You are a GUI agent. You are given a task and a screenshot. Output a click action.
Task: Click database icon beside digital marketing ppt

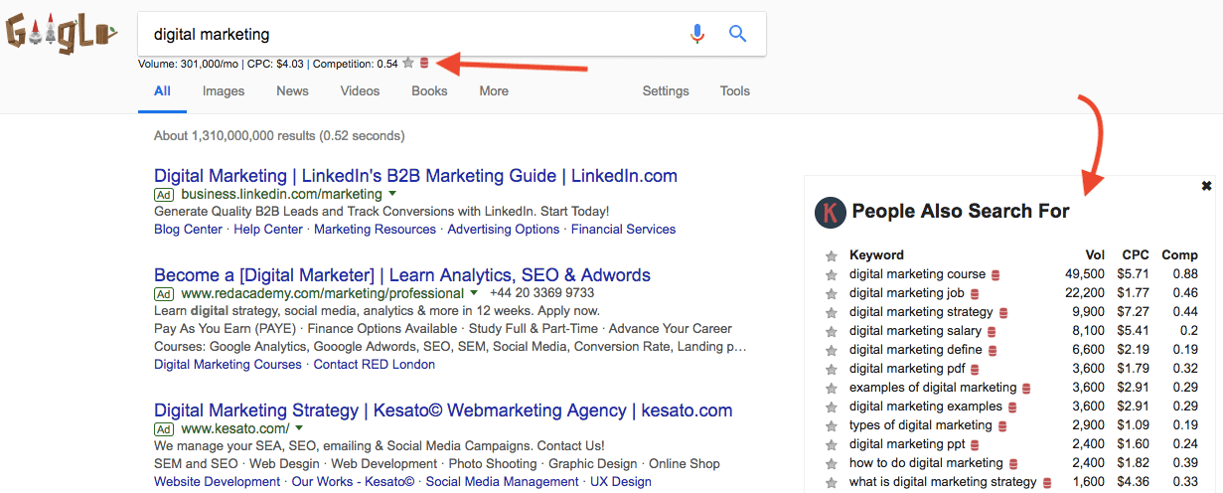pos(975,444)
